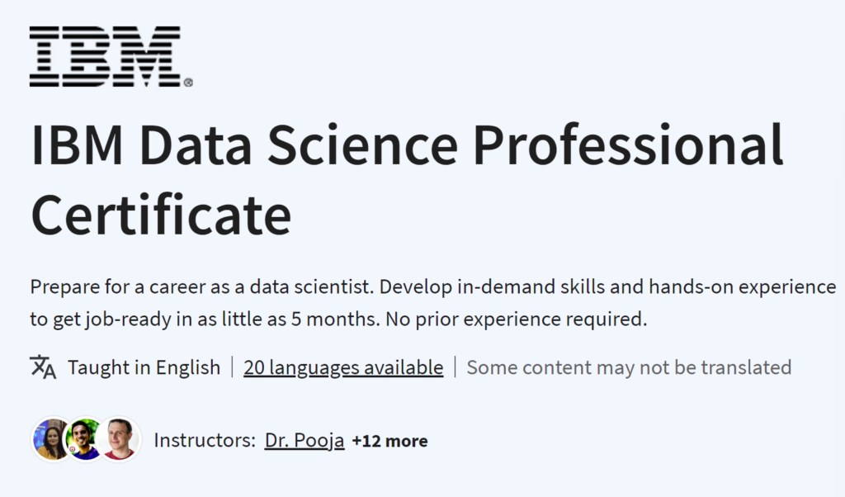Open Dr. Pooja instructor profile link
This screenshot has height=497, width=845.
[x=303, y=441]
